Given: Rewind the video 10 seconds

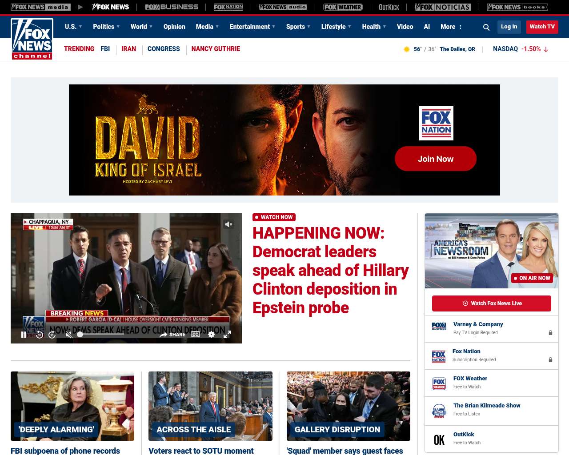Looking at the screenshot, I should 40,335.
